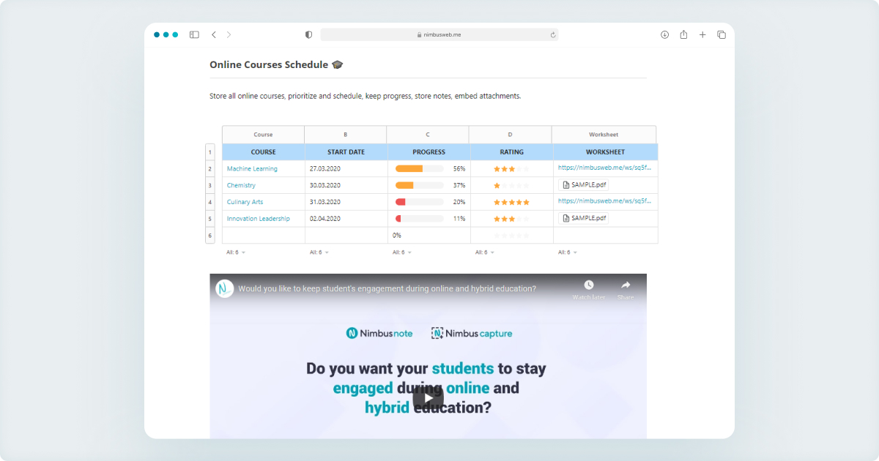Open SAMPLE.pdf attachment in the Chemistry row

pyautogui.click(x=583, y=185)
